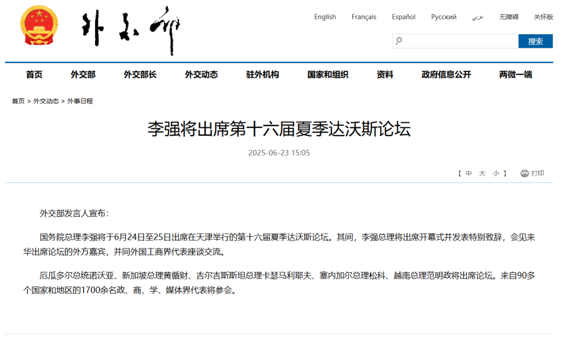Open the 无障碍 accessibility mode
This screenshot has height=341, width=561.
pos(509,17)
